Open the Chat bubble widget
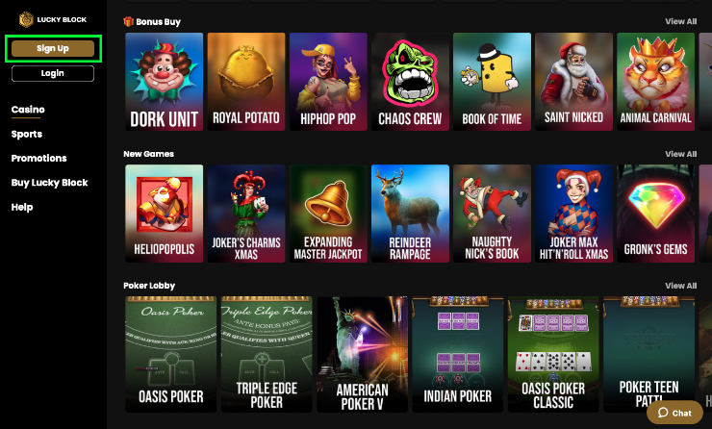712x429 pixels. 674,413
